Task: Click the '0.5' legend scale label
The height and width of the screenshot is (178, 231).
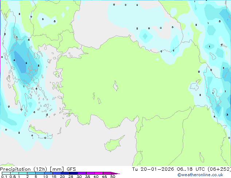Action: [x=13, y=177]
